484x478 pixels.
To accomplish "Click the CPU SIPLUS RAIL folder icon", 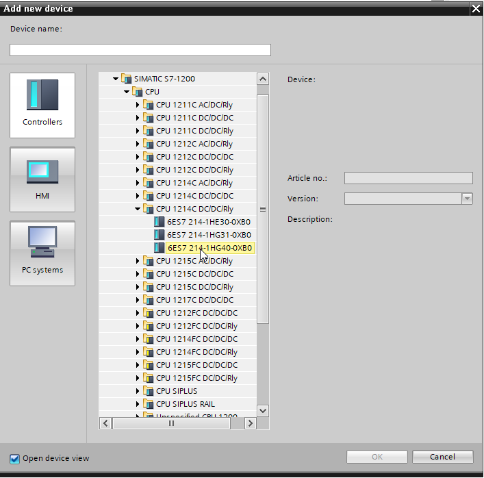I will pyautogui.click(x=148, y=404).
